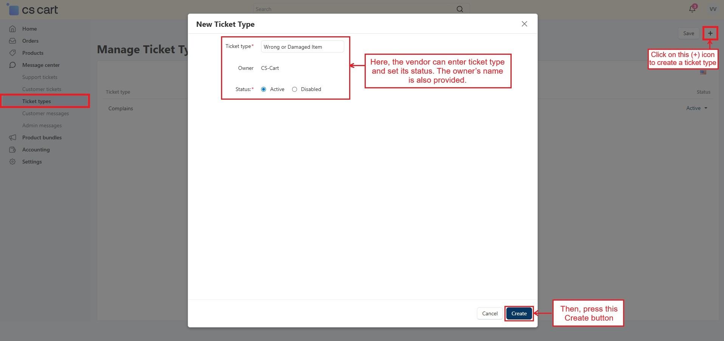Expand the Active status dropdown for Complains
Image resolution: width=724 pixels, height=341 pixels.
(x=696, y=108)
